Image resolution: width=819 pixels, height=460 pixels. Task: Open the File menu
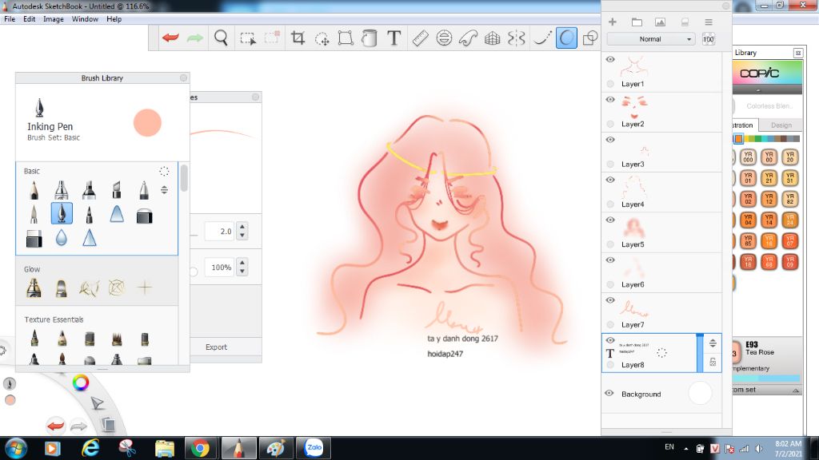click(10, 19)
